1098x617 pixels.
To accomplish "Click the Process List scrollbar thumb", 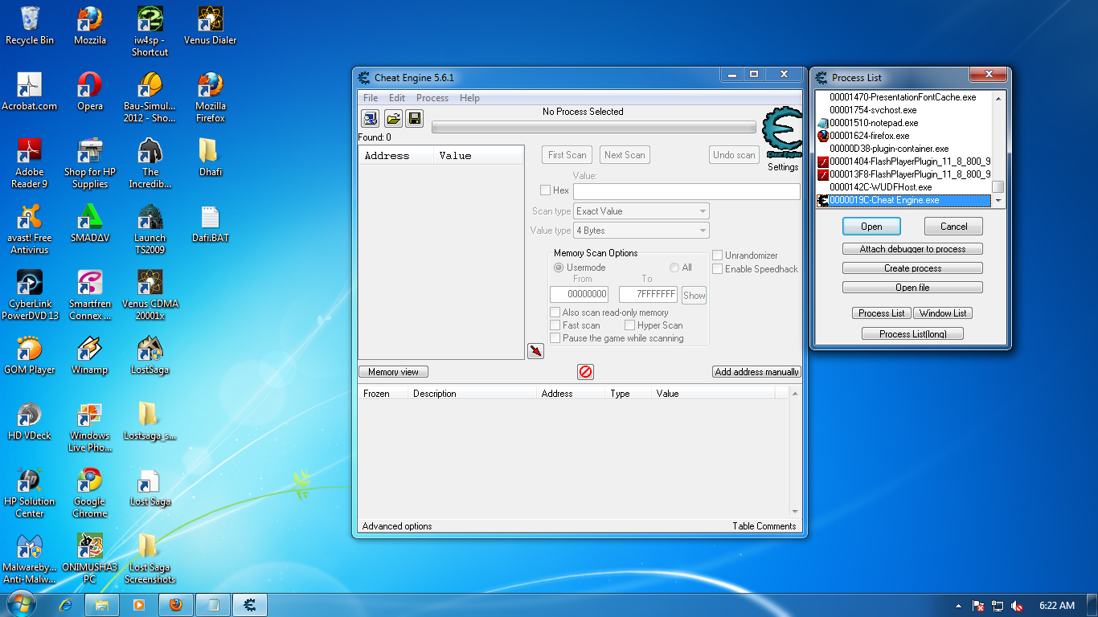I will pyautogui.click(x=998, y=186).
